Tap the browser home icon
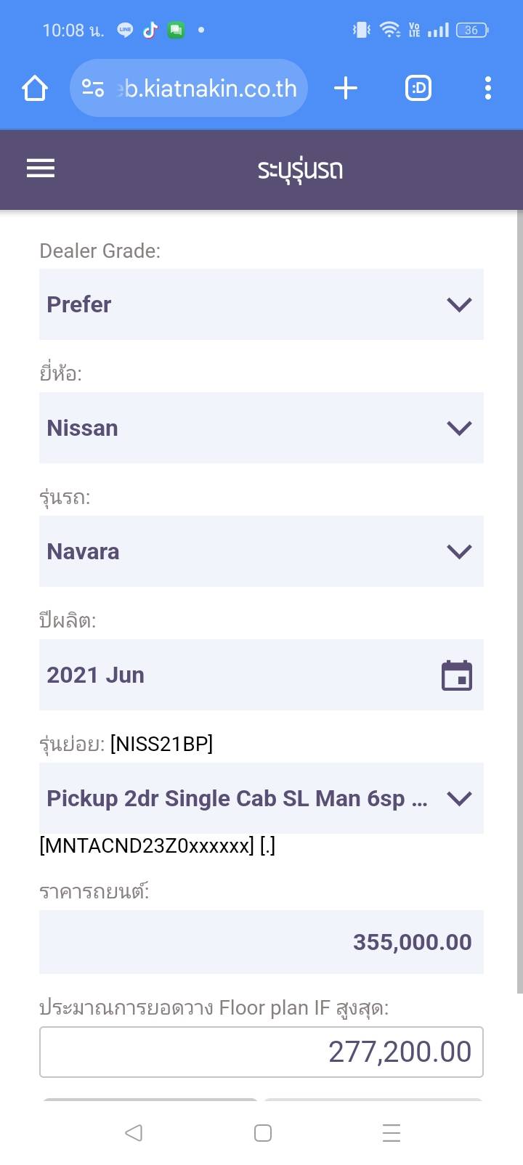This screenshot has height=1165, width=523. (35, 89)
